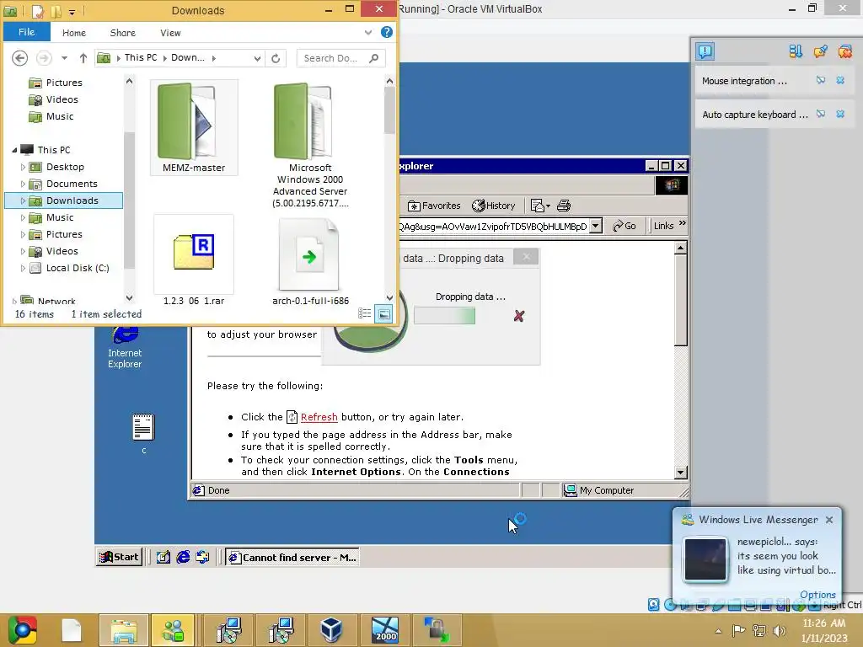
Task: Select the arch-0.1-full-i686 file
Action: pos(310,260)
